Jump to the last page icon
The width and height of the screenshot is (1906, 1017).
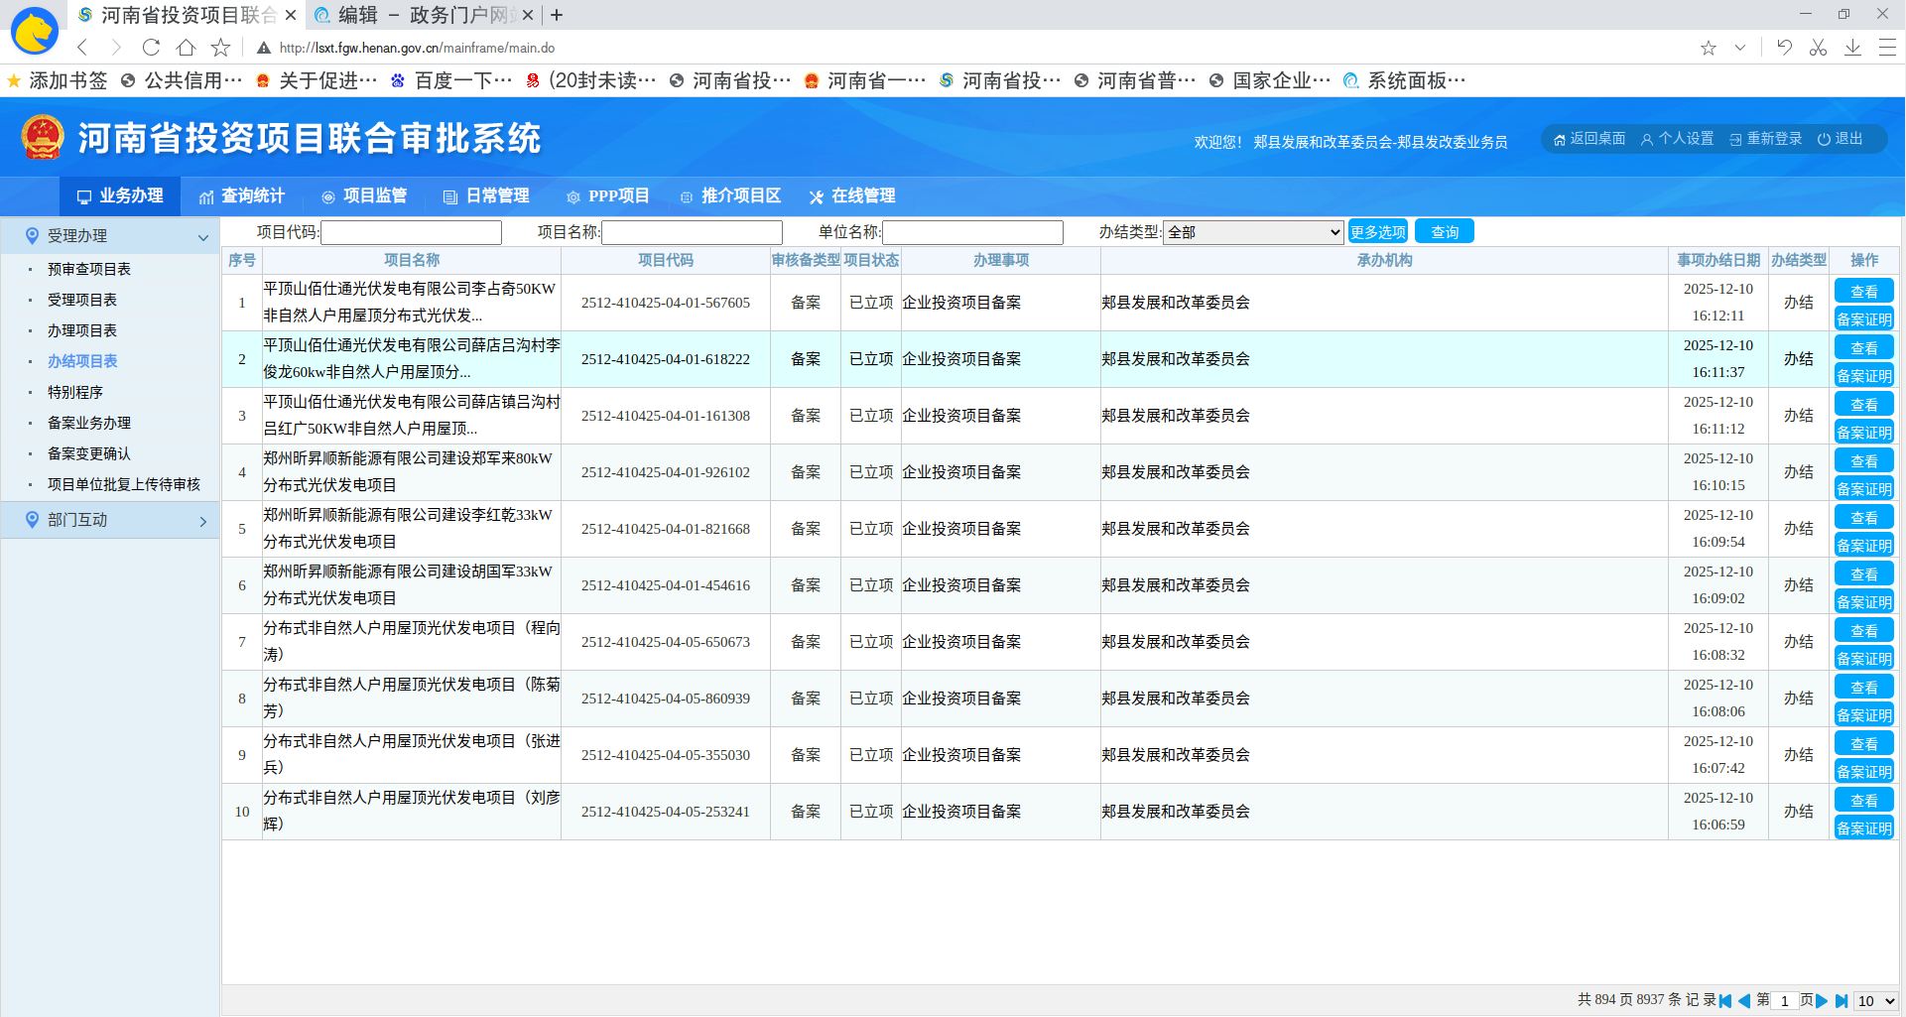[x=1842, y=1001]
